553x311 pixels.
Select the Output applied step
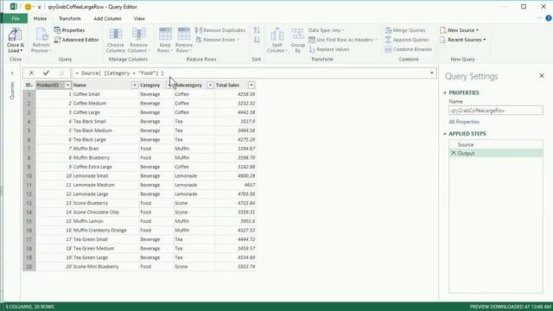pos(495,153)
